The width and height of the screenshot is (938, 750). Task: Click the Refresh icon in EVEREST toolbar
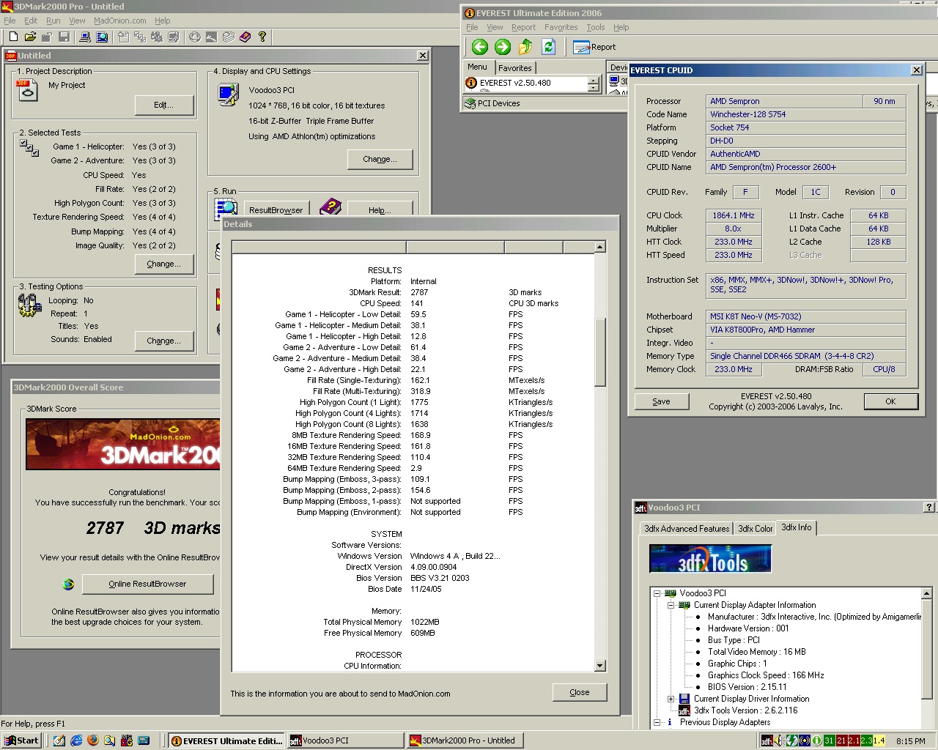[548, 47]
